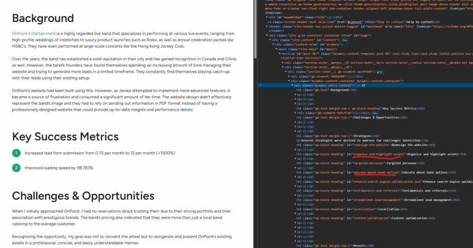Expand the wpadminbar div node
The image size is (473, 248).
click(x=267, y=17)
